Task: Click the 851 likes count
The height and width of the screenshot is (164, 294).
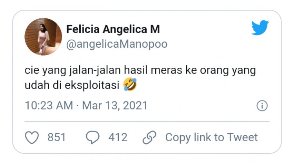Action: tap(56, 137)
